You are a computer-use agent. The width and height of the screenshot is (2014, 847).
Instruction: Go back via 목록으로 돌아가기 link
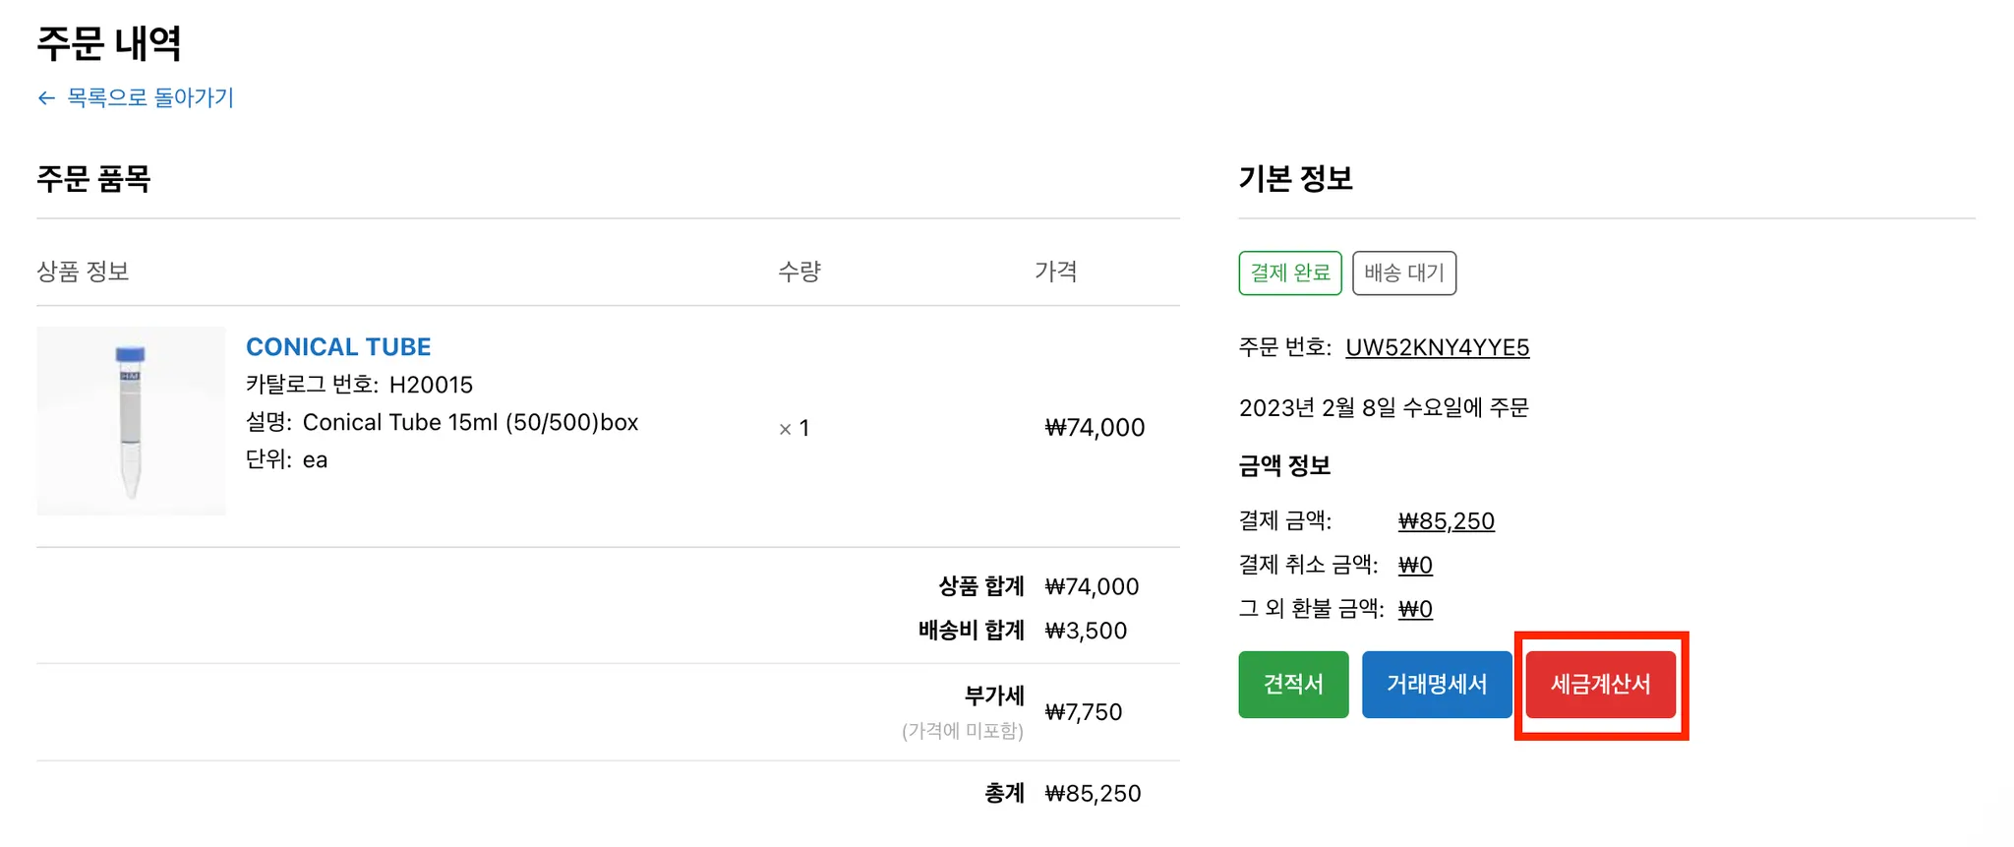click(149, 98)
